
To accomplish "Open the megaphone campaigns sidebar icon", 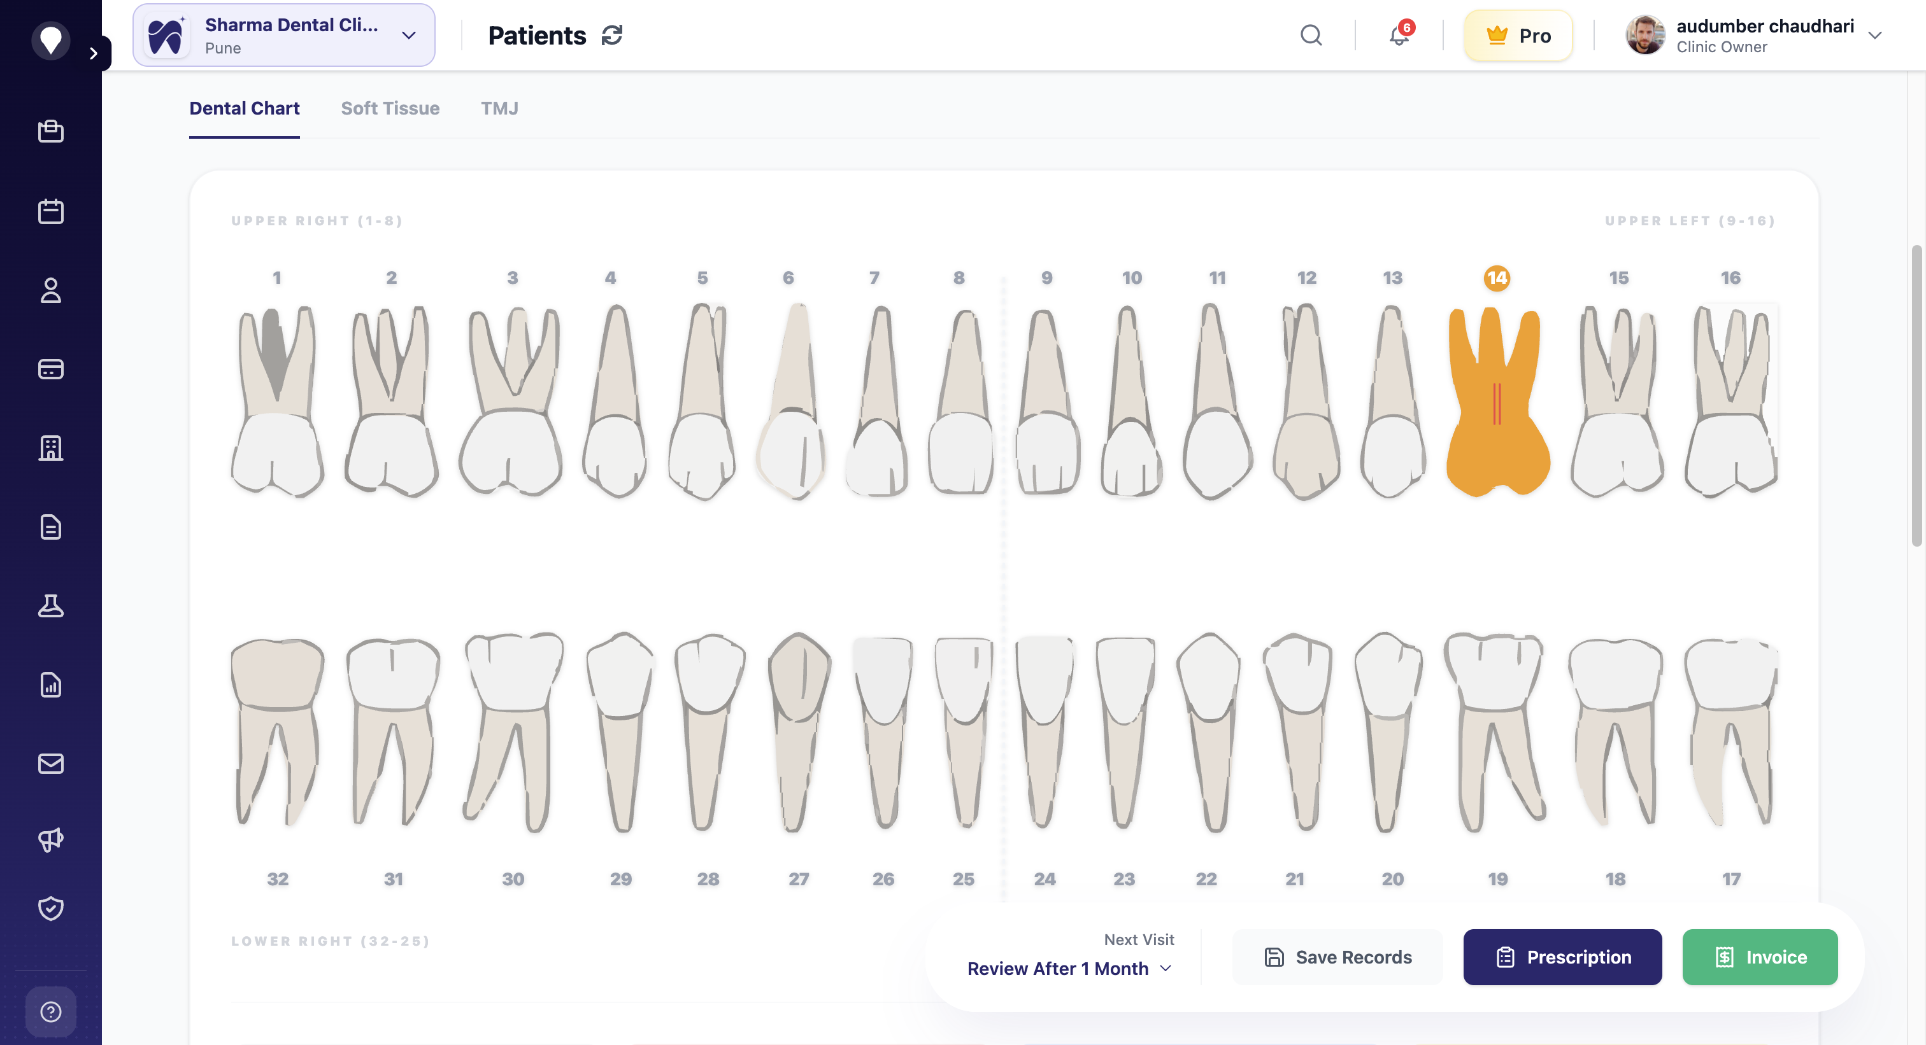I will tap(51, 839).
